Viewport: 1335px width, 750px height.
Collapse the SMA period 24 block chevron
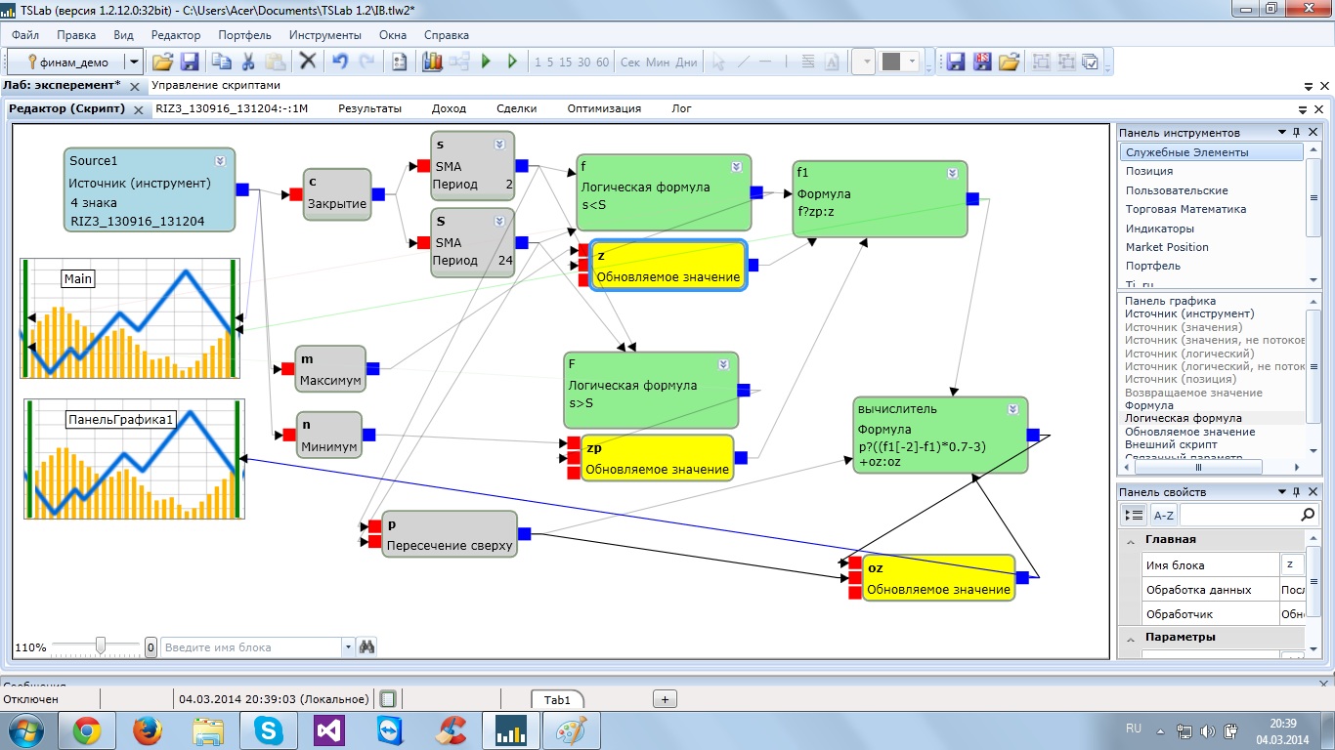[499, 221]
